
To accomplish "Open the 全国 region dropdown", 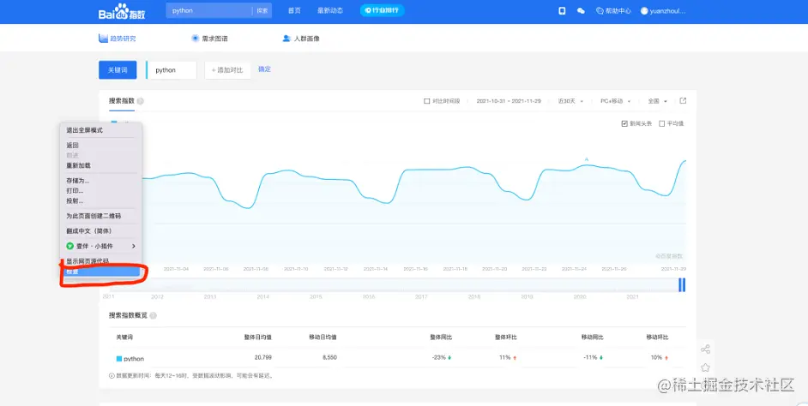I will (657, 101).
